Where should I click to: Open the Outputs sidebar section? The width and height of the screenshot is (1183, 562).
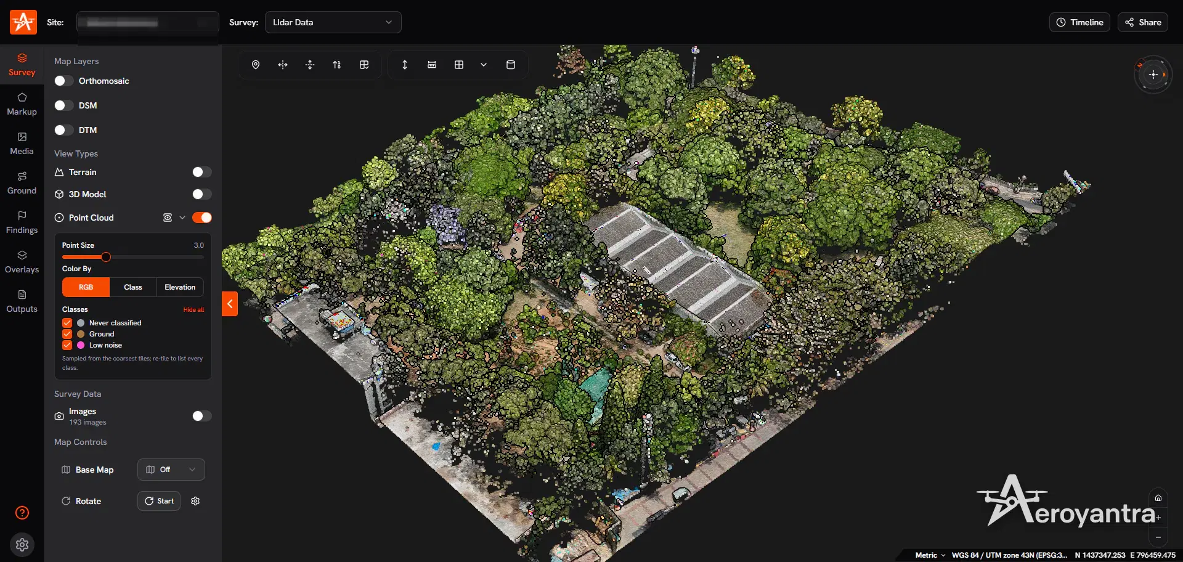(22, 301)
